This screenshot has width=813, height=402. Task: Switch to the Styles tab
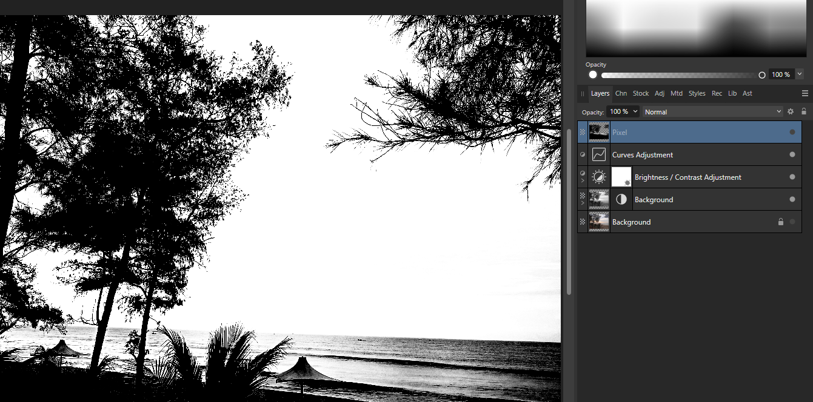pos(697,93)
